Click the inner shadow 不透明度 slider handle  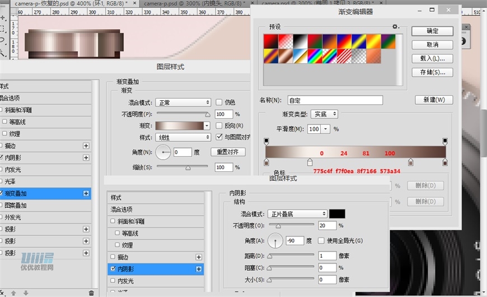click(278, 226)
